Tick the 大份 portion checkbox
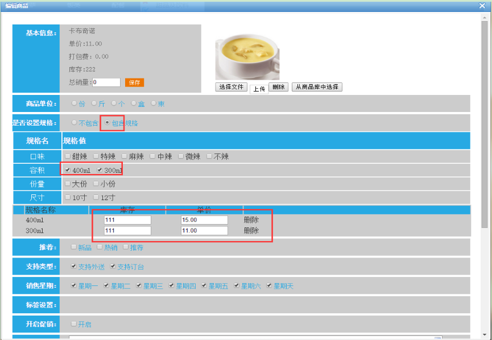 click(68, 184)
